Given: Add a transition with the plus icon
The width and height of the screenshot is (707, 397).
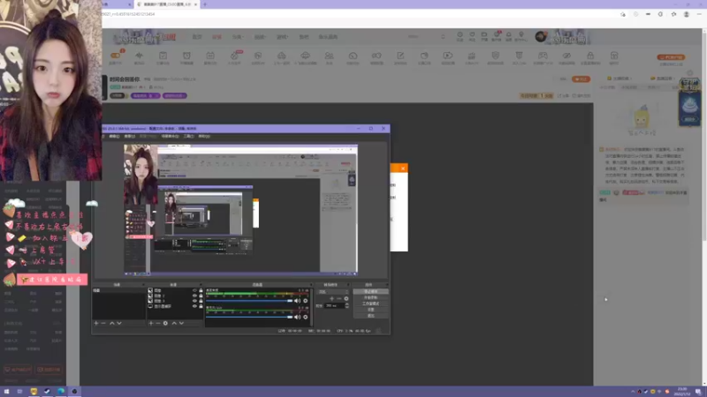Looking at the screenshot, I should 332,299.
